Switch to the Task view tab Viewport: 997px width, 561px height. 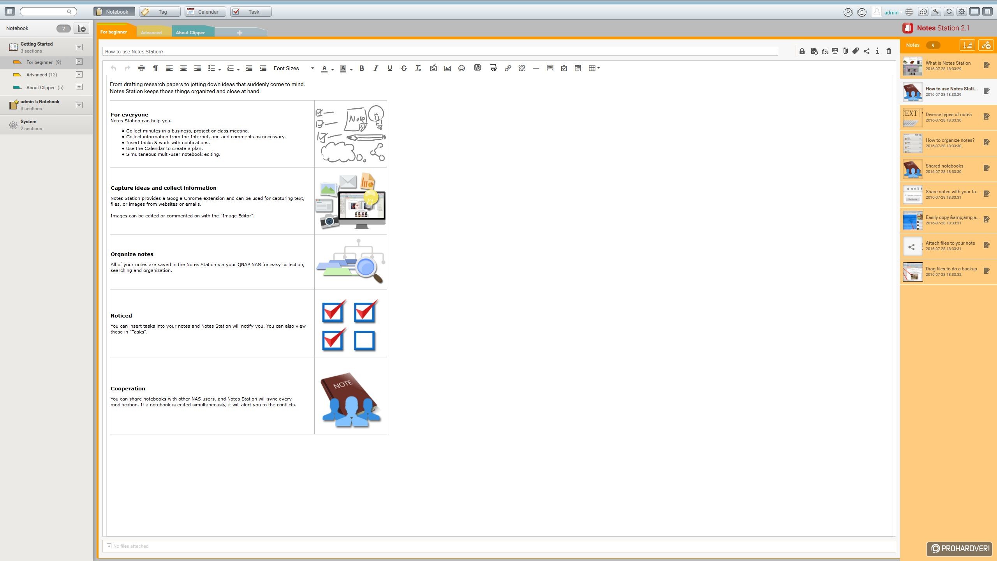(x=251, y=12)
